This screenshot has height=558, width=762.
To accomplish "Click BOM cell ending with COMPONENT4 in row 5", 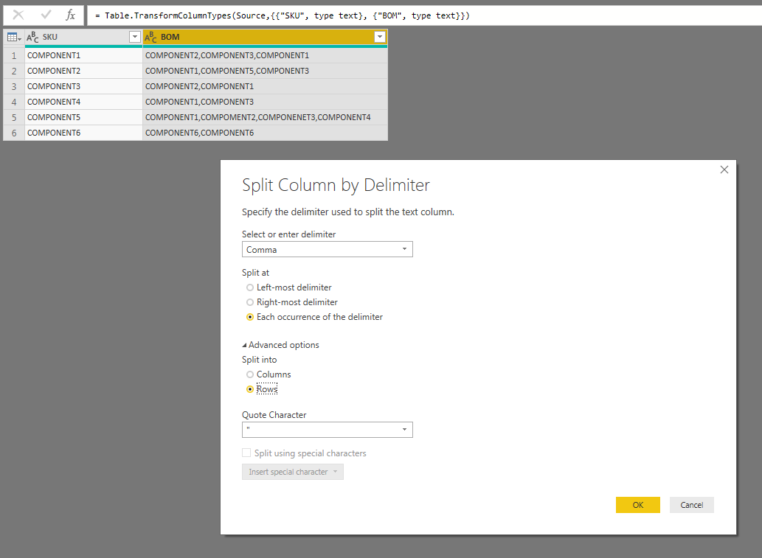I will [265, 117].
